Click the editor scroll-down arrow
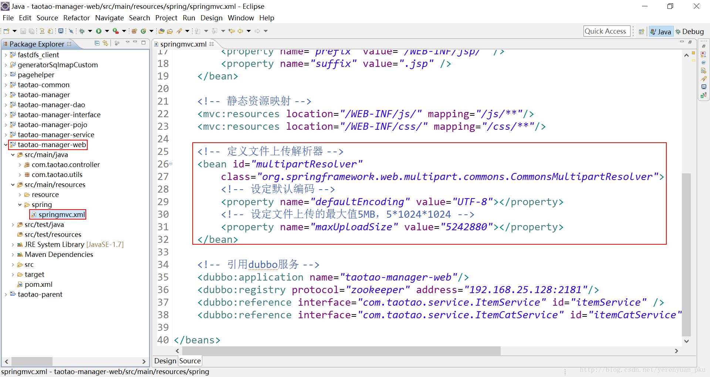This screenshot has height=377, width=710. 686,341
